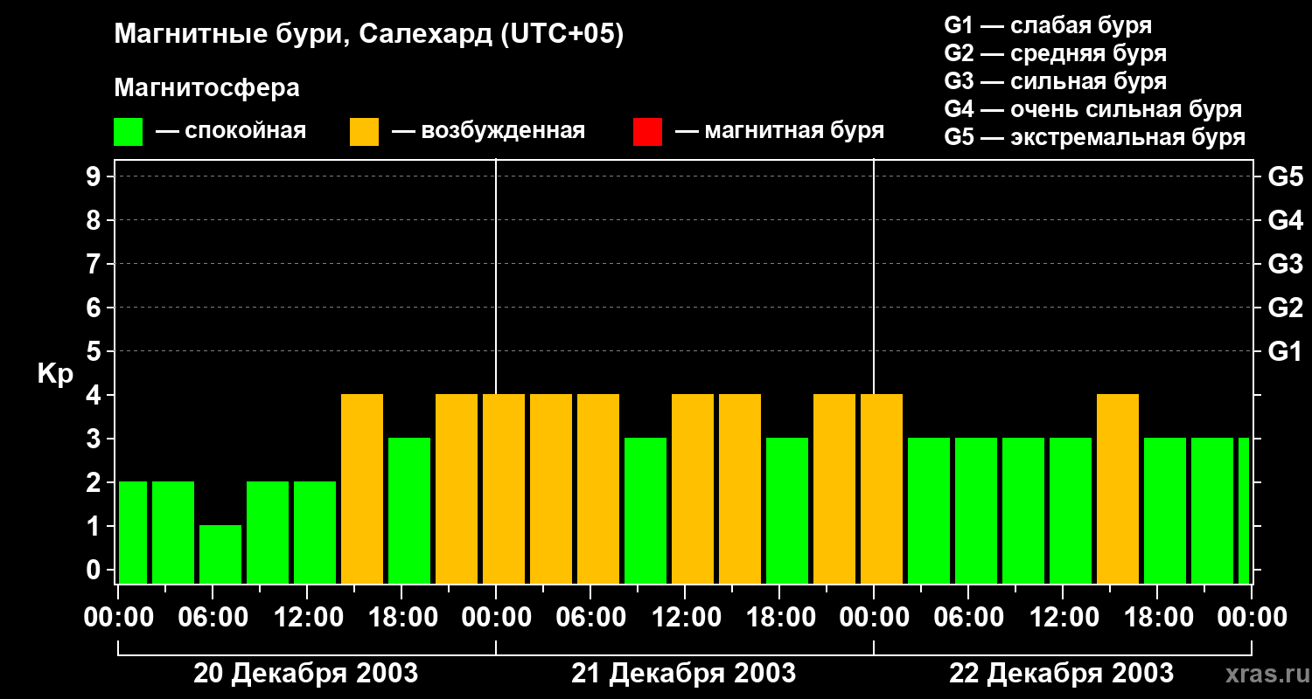Click the orange 'возбужденная' legend swatch
Image resolution: width=1312 pixels, height=699 pixels.
(364, 132)
